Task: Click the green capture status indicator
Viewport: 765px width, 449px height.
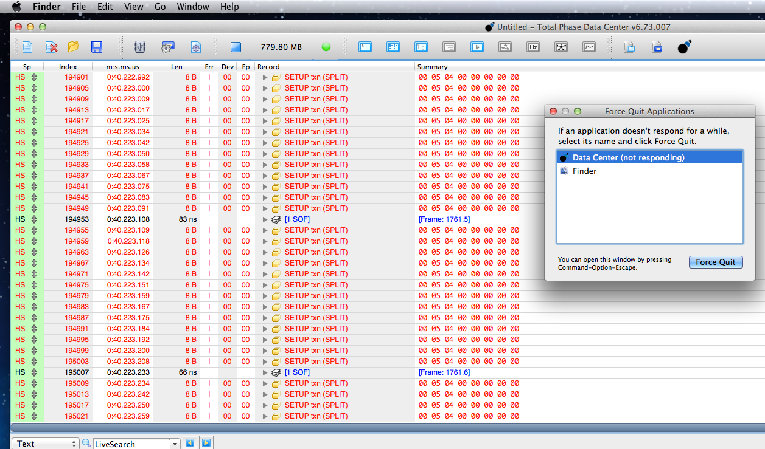Action: [x=326, y=47]
